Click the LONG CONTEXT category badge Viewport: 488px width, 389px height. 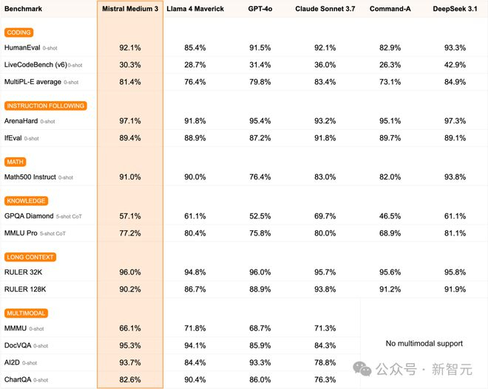pyautogui.click(x=30, y=257)
